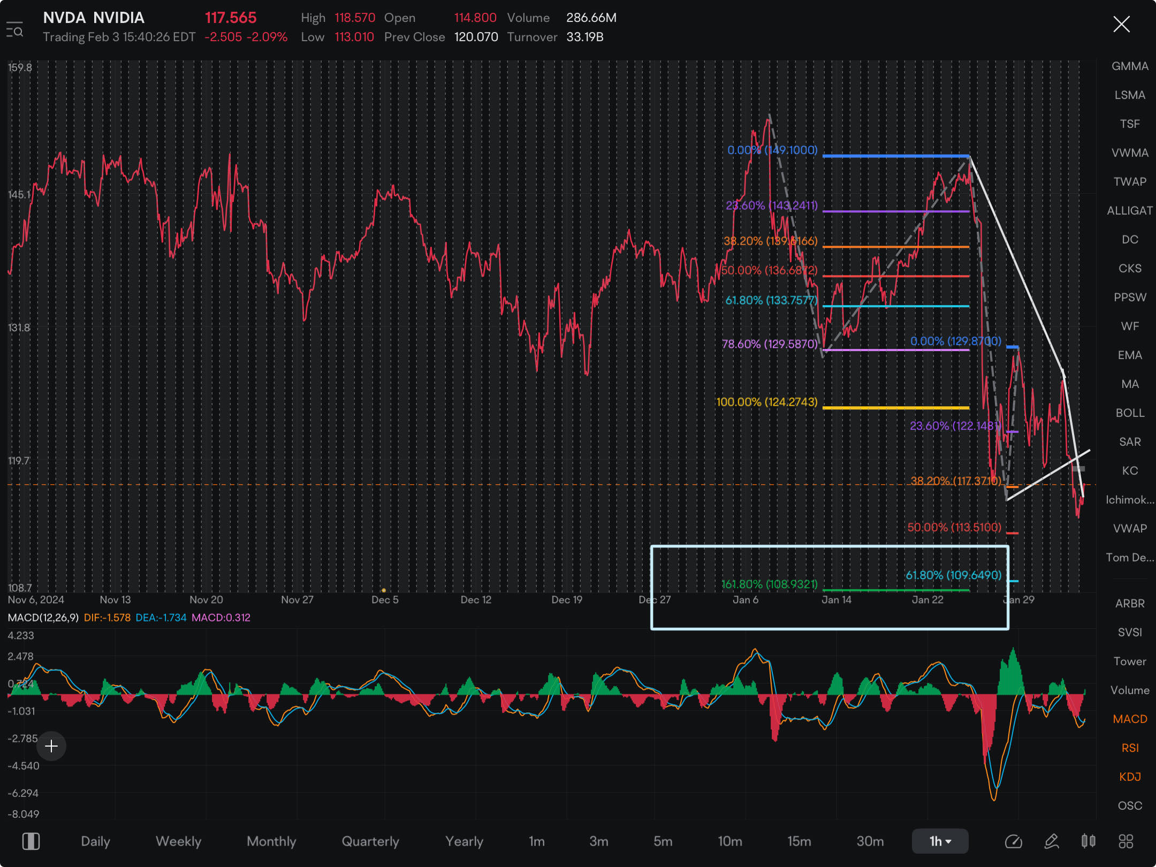This screenshot has height=867, width=1156.
Task: Enable the Ichimoku indicator
Action: [1130, 500]
